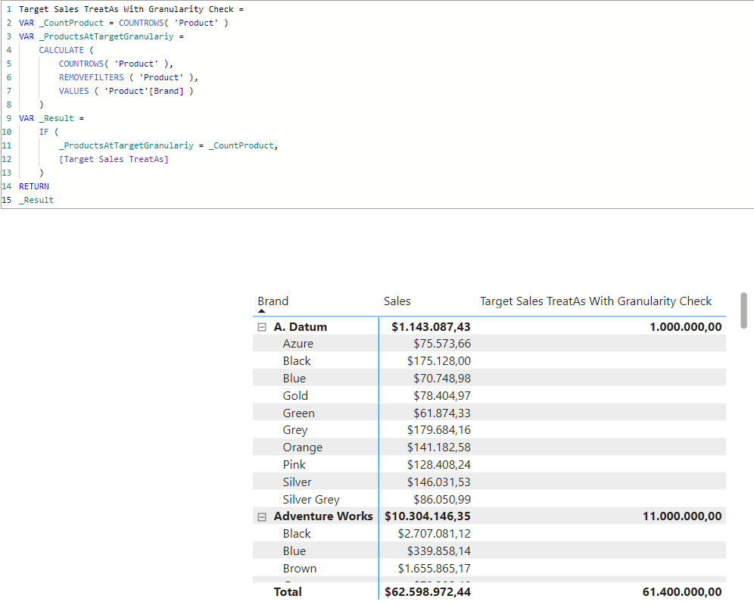754x605 pixels.
Task: Click _Result on line 15
Action: [36, 200]
